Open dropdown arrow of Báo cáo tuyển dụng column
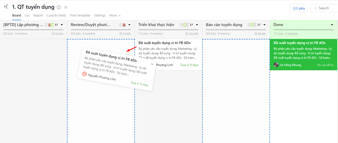 [264, 25]
